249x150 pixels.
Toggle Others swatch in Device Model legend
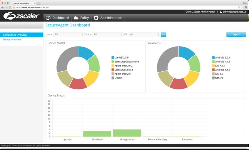(113, 78)
